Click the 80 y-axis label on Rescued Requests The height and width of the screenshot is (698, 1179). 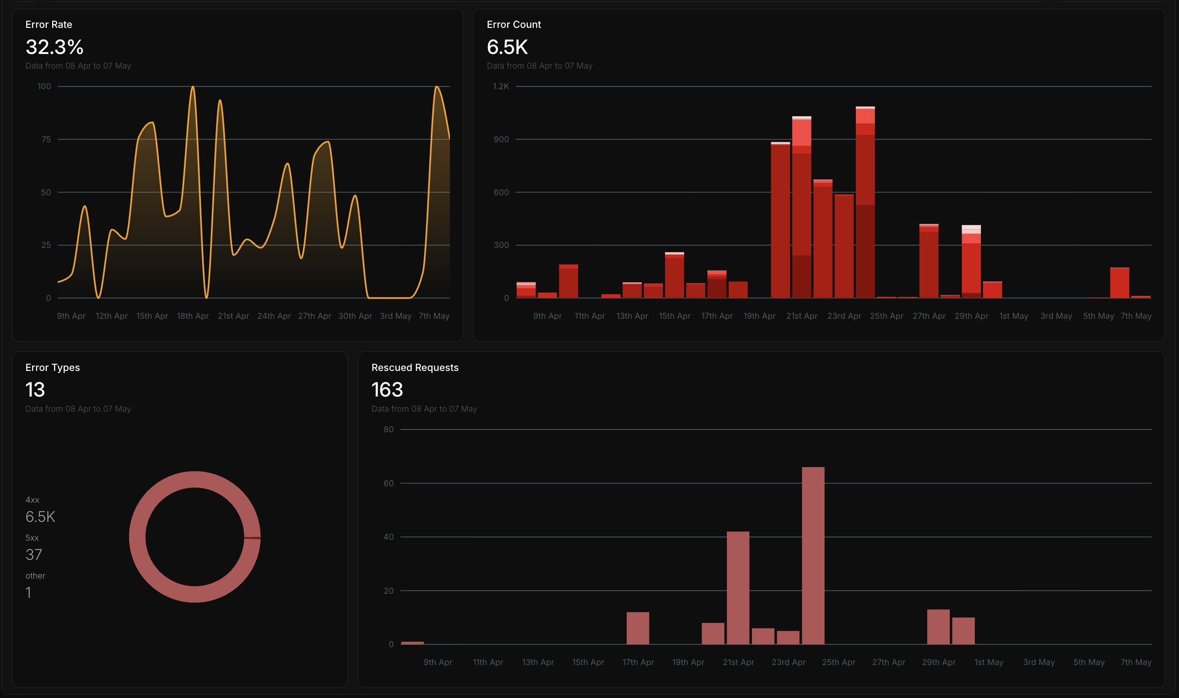(389, 430)
